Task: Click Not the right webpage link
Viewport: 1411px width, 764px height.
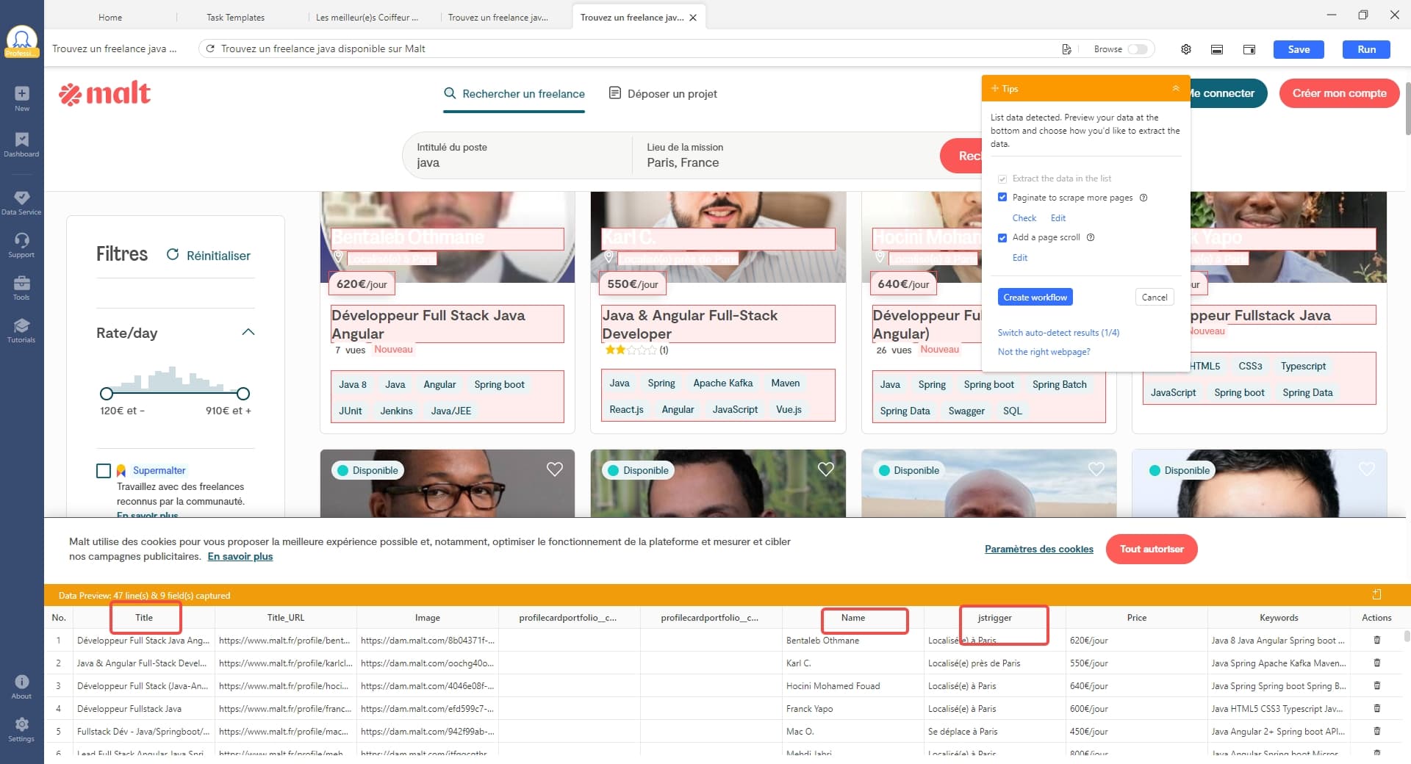Action: point(1044,351)
